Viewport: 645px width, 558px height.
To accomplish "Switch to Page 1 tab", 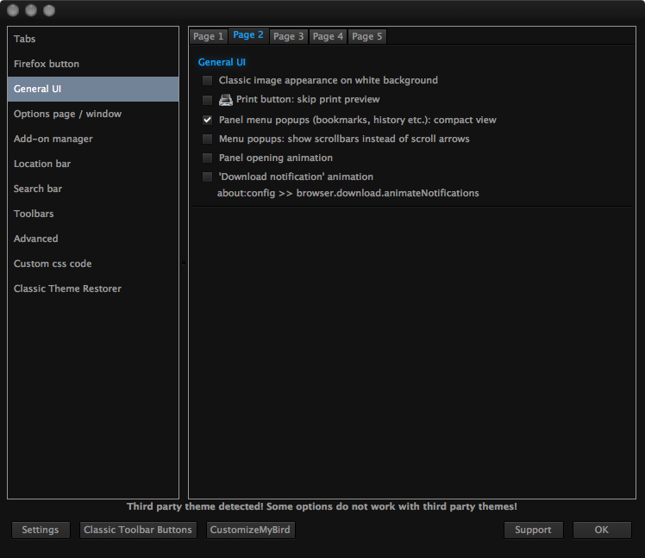I will (208, 36).
